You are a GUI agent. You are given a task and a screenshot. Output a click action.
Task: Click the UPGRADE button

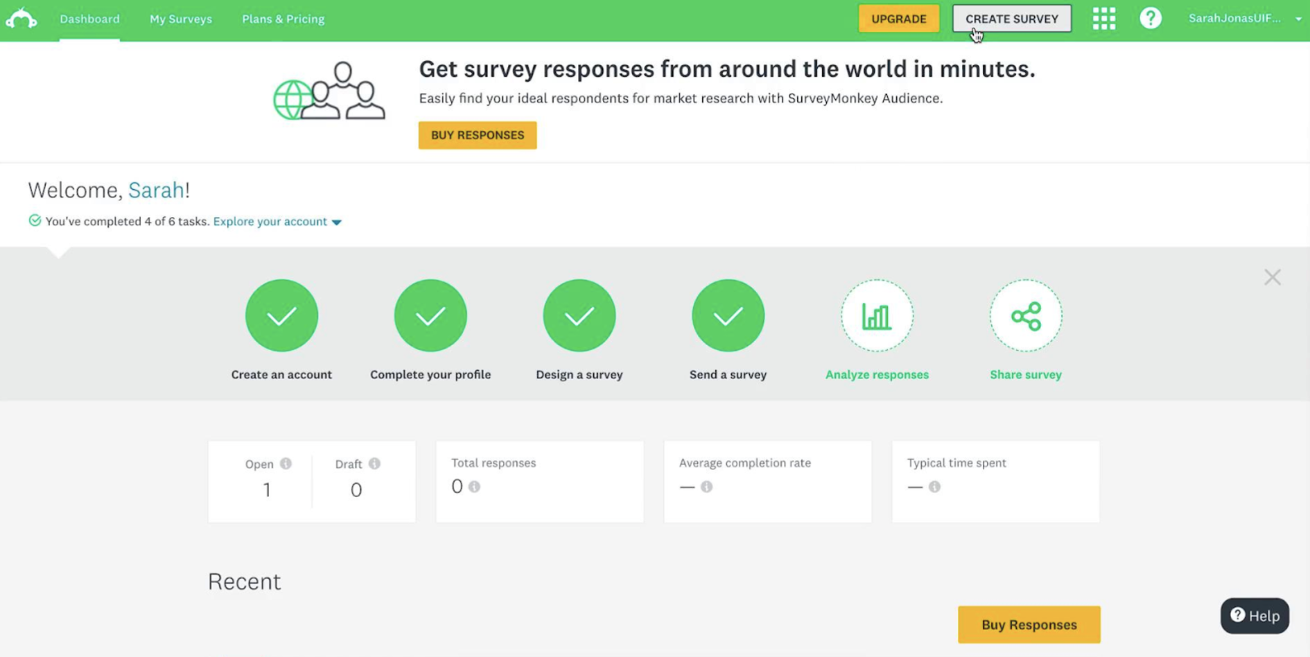pyautogui.click(x=898, y=19)
